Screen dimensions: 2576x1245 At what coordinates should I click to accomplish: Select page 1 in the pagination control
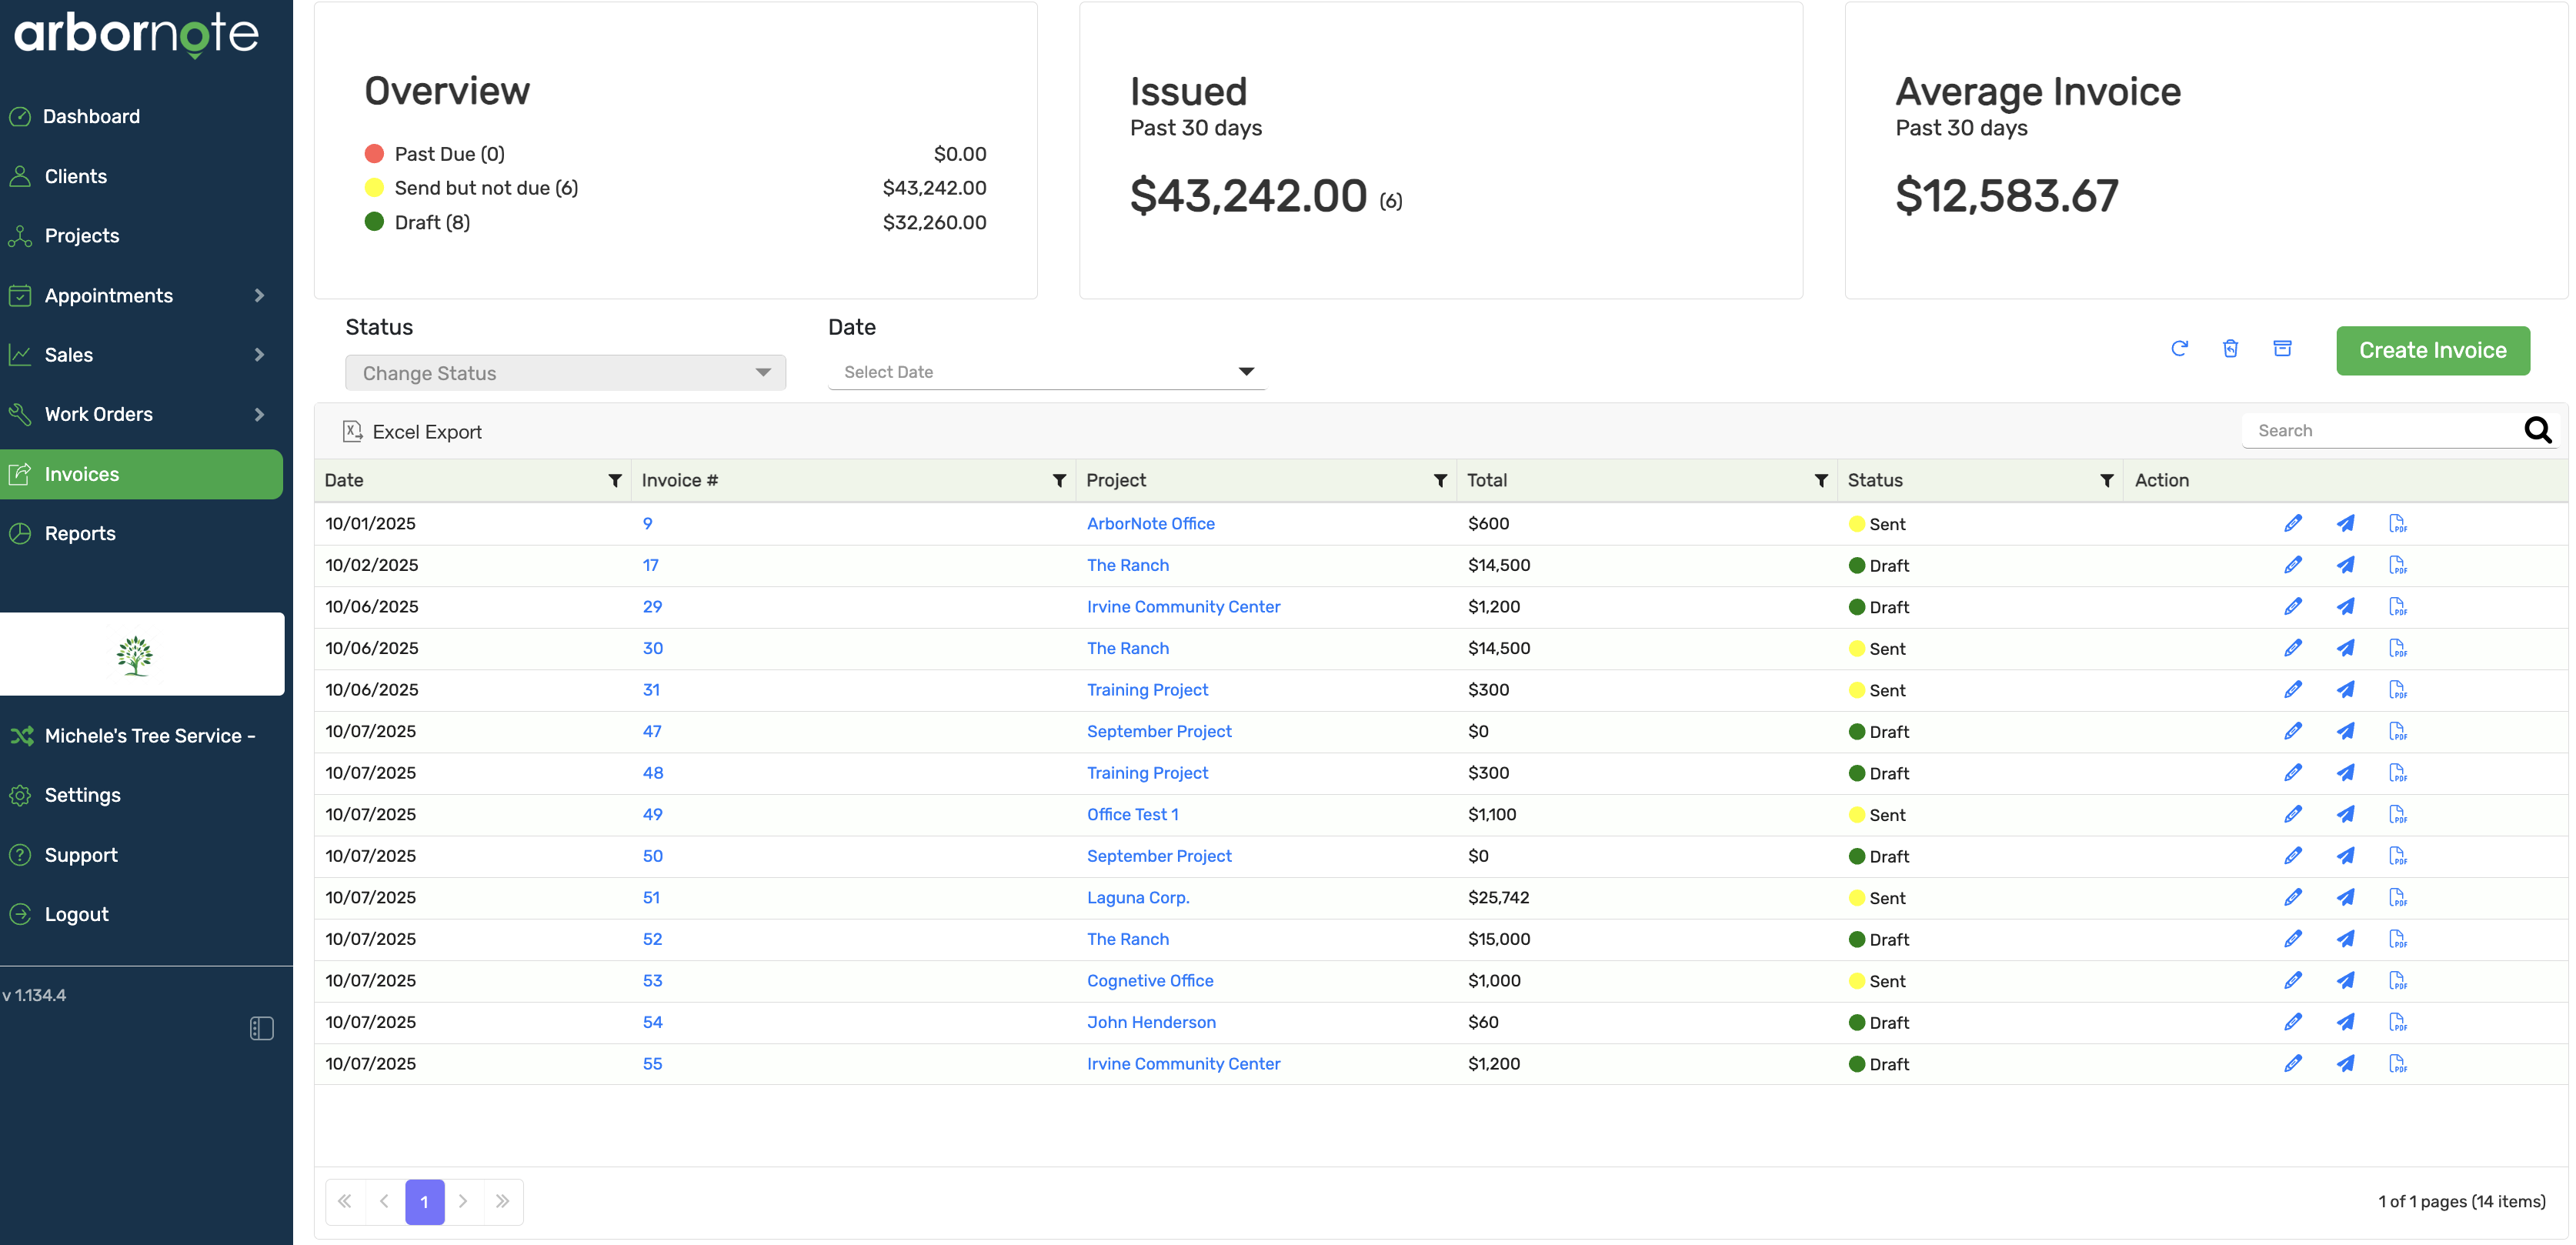click(424, 1202)
